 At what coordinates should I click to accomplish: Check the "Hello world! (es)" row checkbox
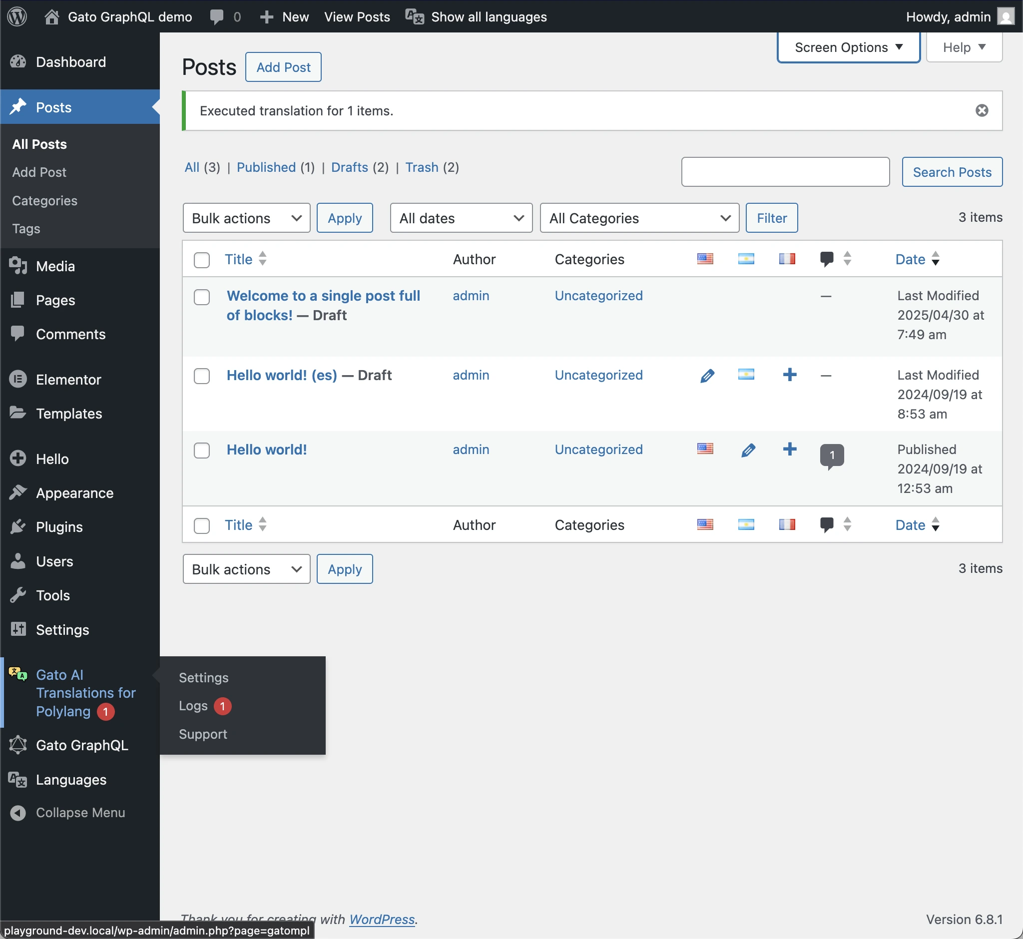201,376
